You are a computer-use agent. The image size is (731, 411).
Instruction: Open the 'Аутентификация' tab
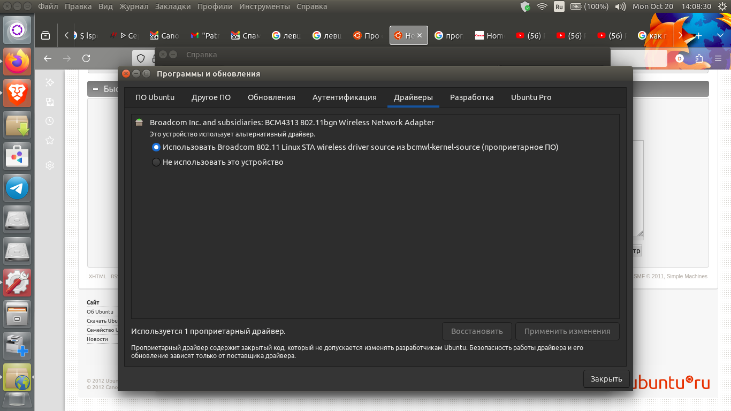pos(345,97)
